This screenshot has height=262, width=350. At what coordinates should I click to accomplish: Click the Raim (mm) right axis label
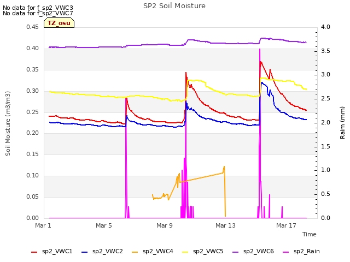[x=342, y=123]
